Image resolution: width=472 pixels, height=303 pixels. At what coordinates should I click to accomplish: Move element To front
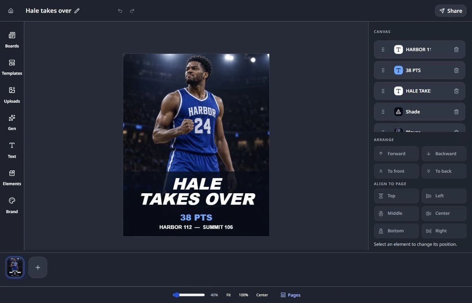(396, 172)
